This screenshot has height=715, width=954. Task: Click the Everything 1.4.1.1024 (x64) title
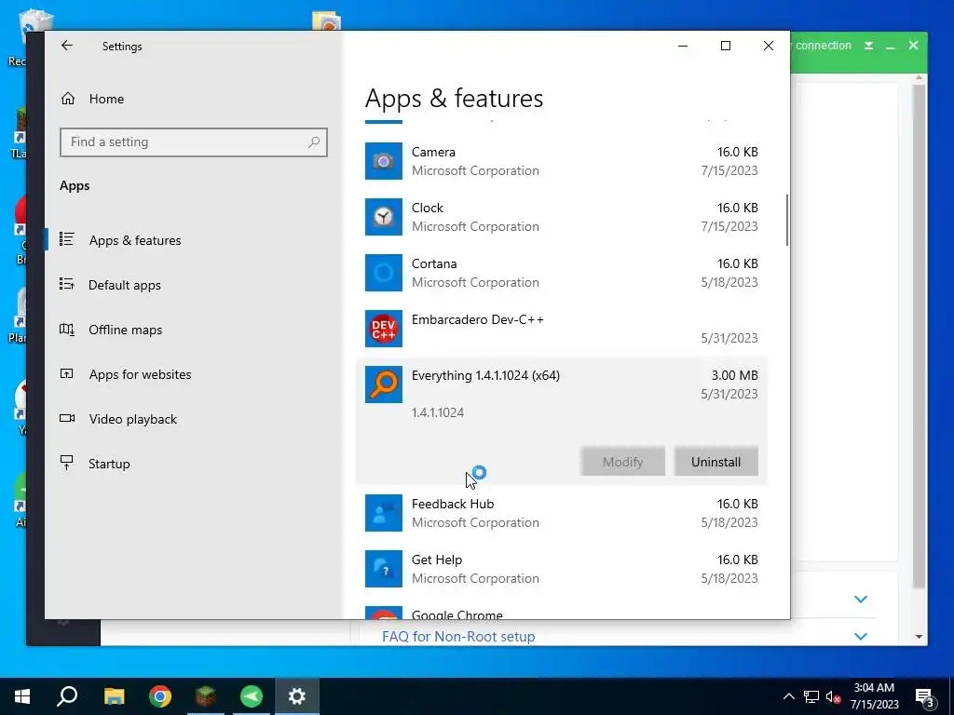point(485,376)
